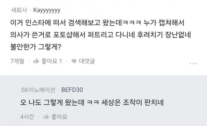Select the 좋아요 1 label on first comment
This screenshot has width=207, height=126.
pos(52,61)
